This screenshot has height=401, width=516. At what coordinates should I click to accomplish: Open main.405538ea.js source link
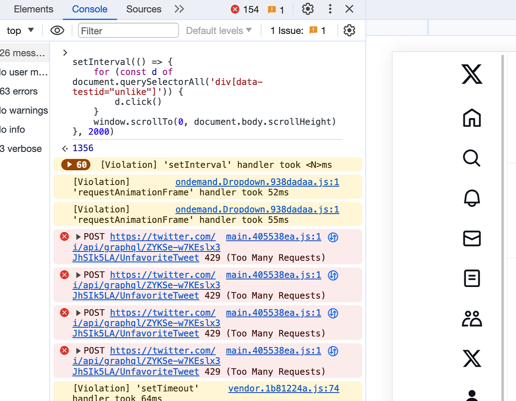[273, 237]
